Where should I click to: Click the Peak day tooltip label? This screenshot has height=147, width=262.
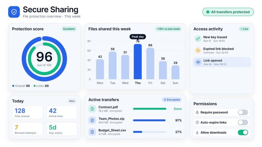click(138, 37)
